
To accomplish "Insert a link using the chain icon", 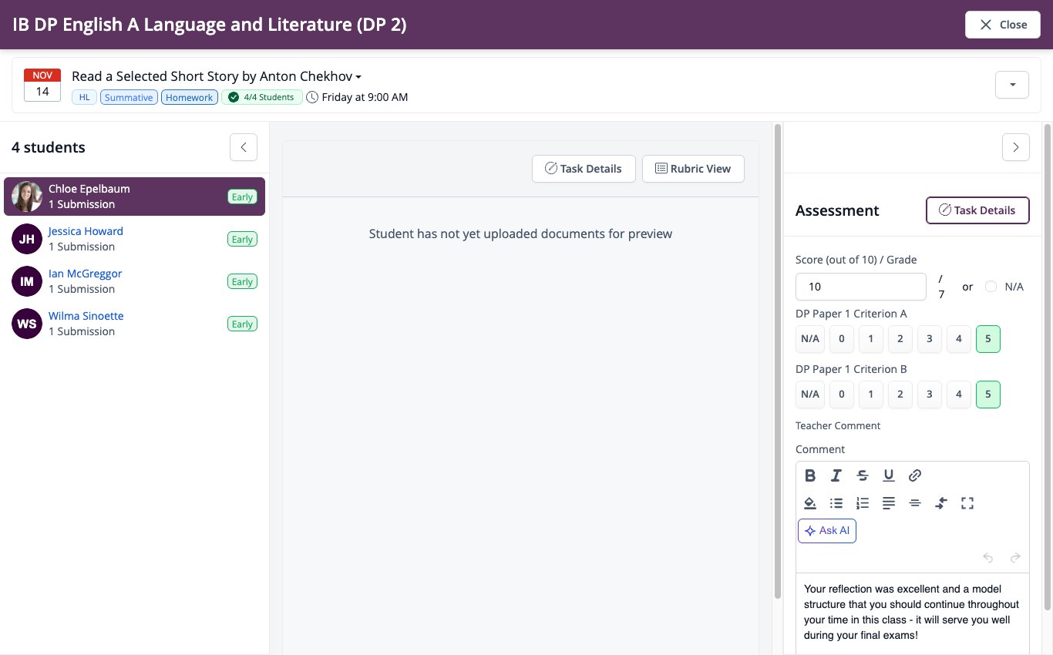I will (x=915, y=475).
